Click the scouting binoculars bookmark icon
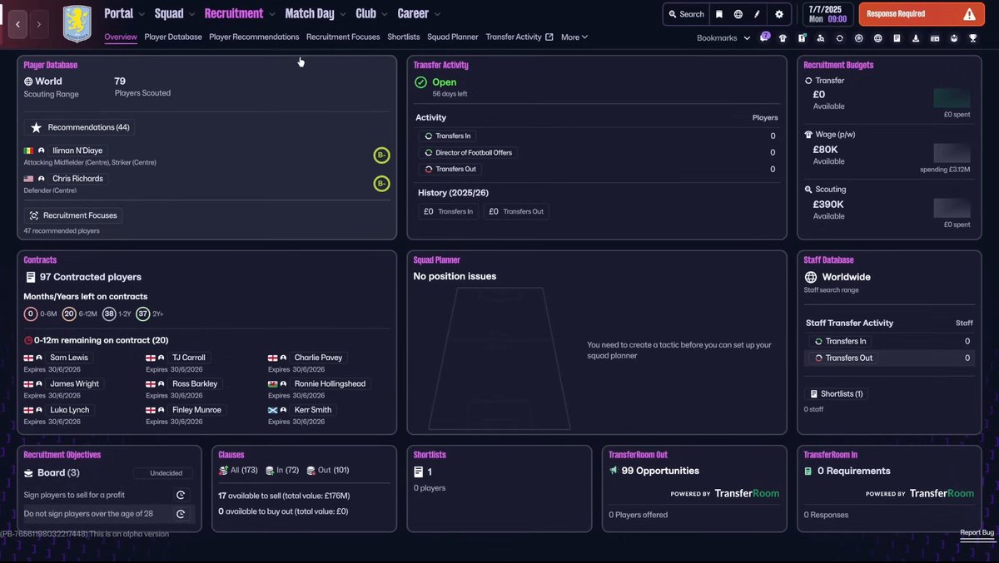Image resolution: width=999 pixels, height=563 pixels. [820, 38]
